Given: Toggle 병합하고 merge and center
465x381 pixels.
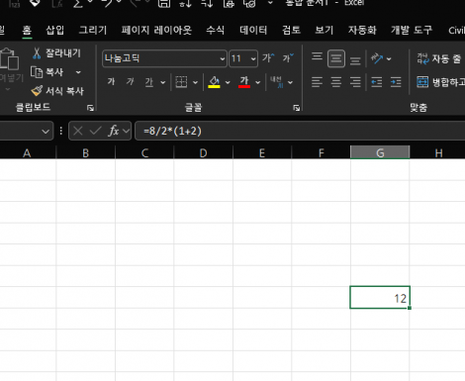Looking at the screenshot, I should (x=440, y=82).
